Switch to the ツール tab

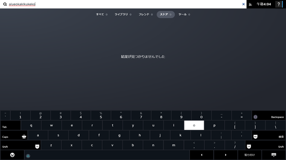point(184,14)
